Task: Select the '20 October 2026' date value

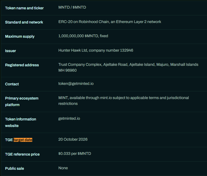Action: (x=73, y=139)
